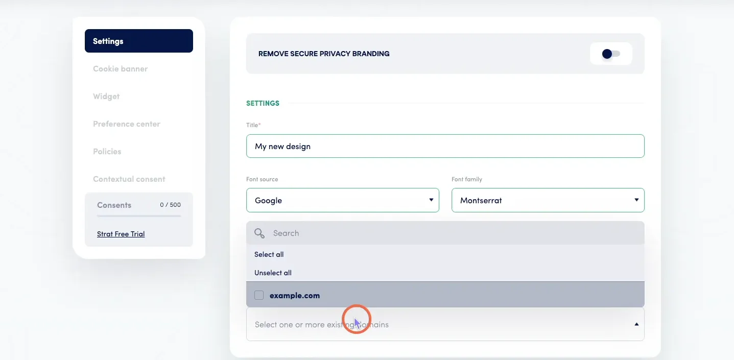Image resolution: width=734 pixels, height=360 pixels.
Task: Click Unselect all in the domains list
Action: pos(273,273)
